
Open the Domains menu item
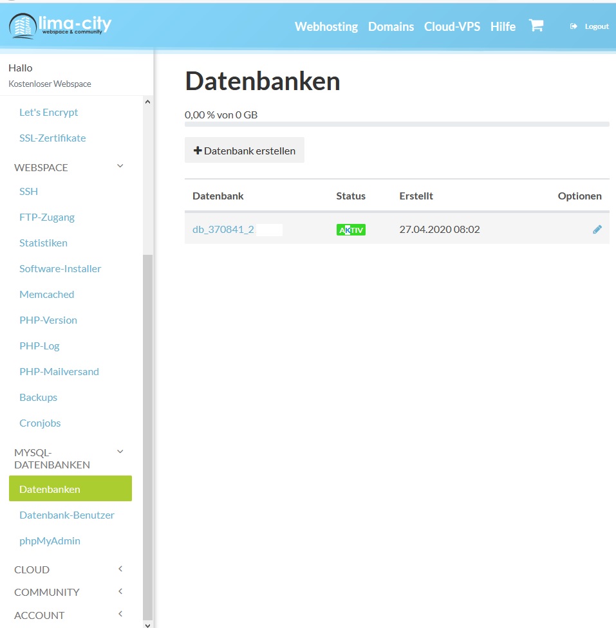tap(391, 26)
